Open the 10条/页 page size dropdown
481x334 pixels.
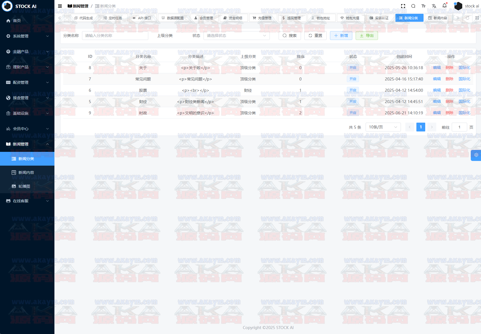point(383,127)
